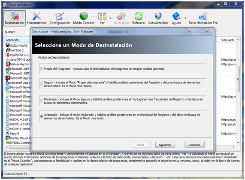
Task: Click the Siguiente button
Action: pyautogui.click(x=165, y=145)
